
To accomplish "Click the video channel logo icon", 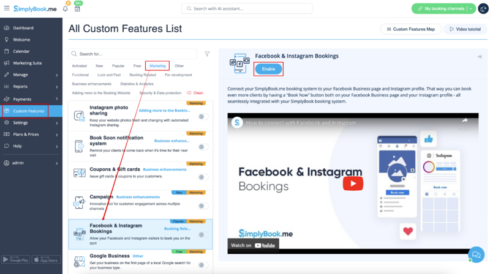I will pyautogui.click(x=237, y=123).
